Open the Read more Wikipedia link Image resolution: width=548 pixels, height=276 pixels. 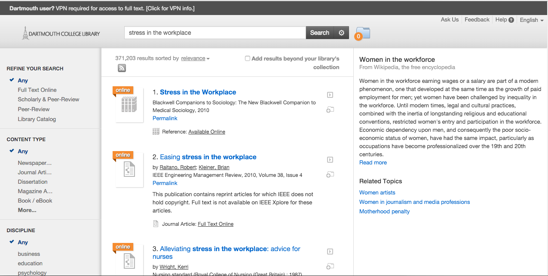[x=373, y=162]
